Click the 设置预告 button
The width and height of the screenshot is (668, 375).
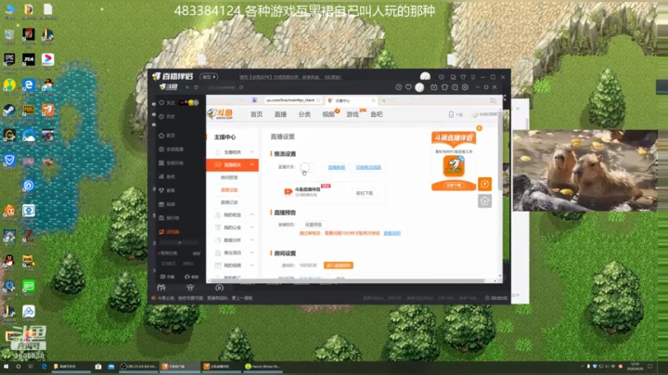[x=314, y=225]
